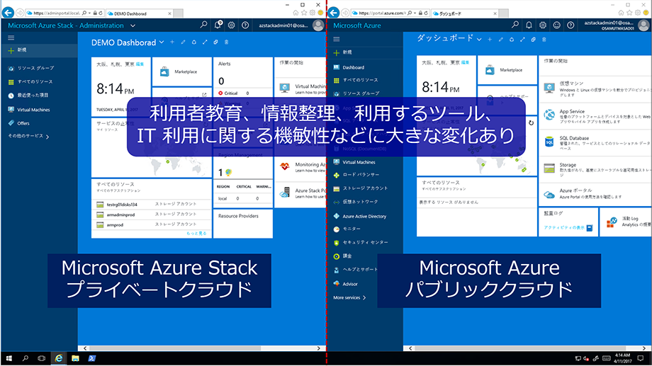652x366 pixels.
Task: Open Marketplace tile in Microsoft Azure dashboard
Action: [507, 70]
